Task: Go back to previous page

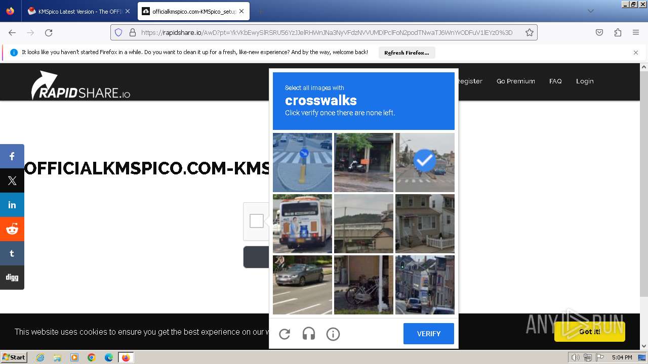Action: (x=12, y=32)
